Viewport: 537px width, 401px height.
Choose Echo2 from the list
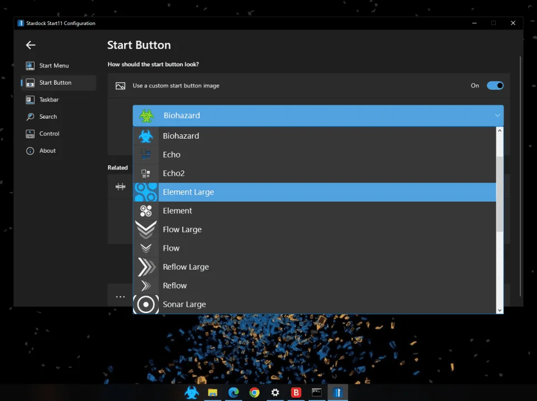click(314, 173)
